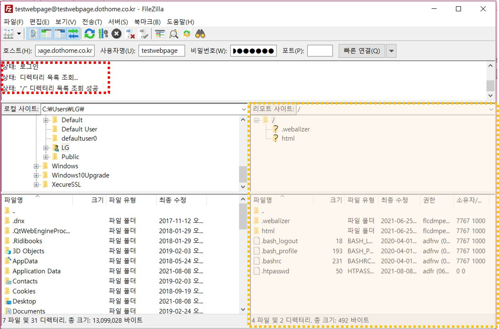Toggle synchronized browsing icon

[187, 34]
